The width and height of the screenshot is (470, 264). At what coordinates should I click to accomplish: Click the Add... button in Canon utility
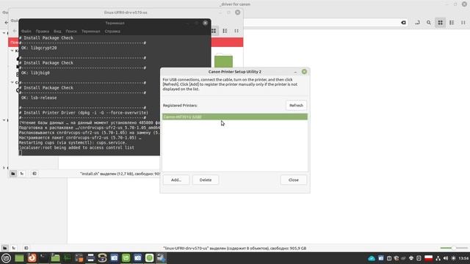pyautogui.click(x=176, y=180)
